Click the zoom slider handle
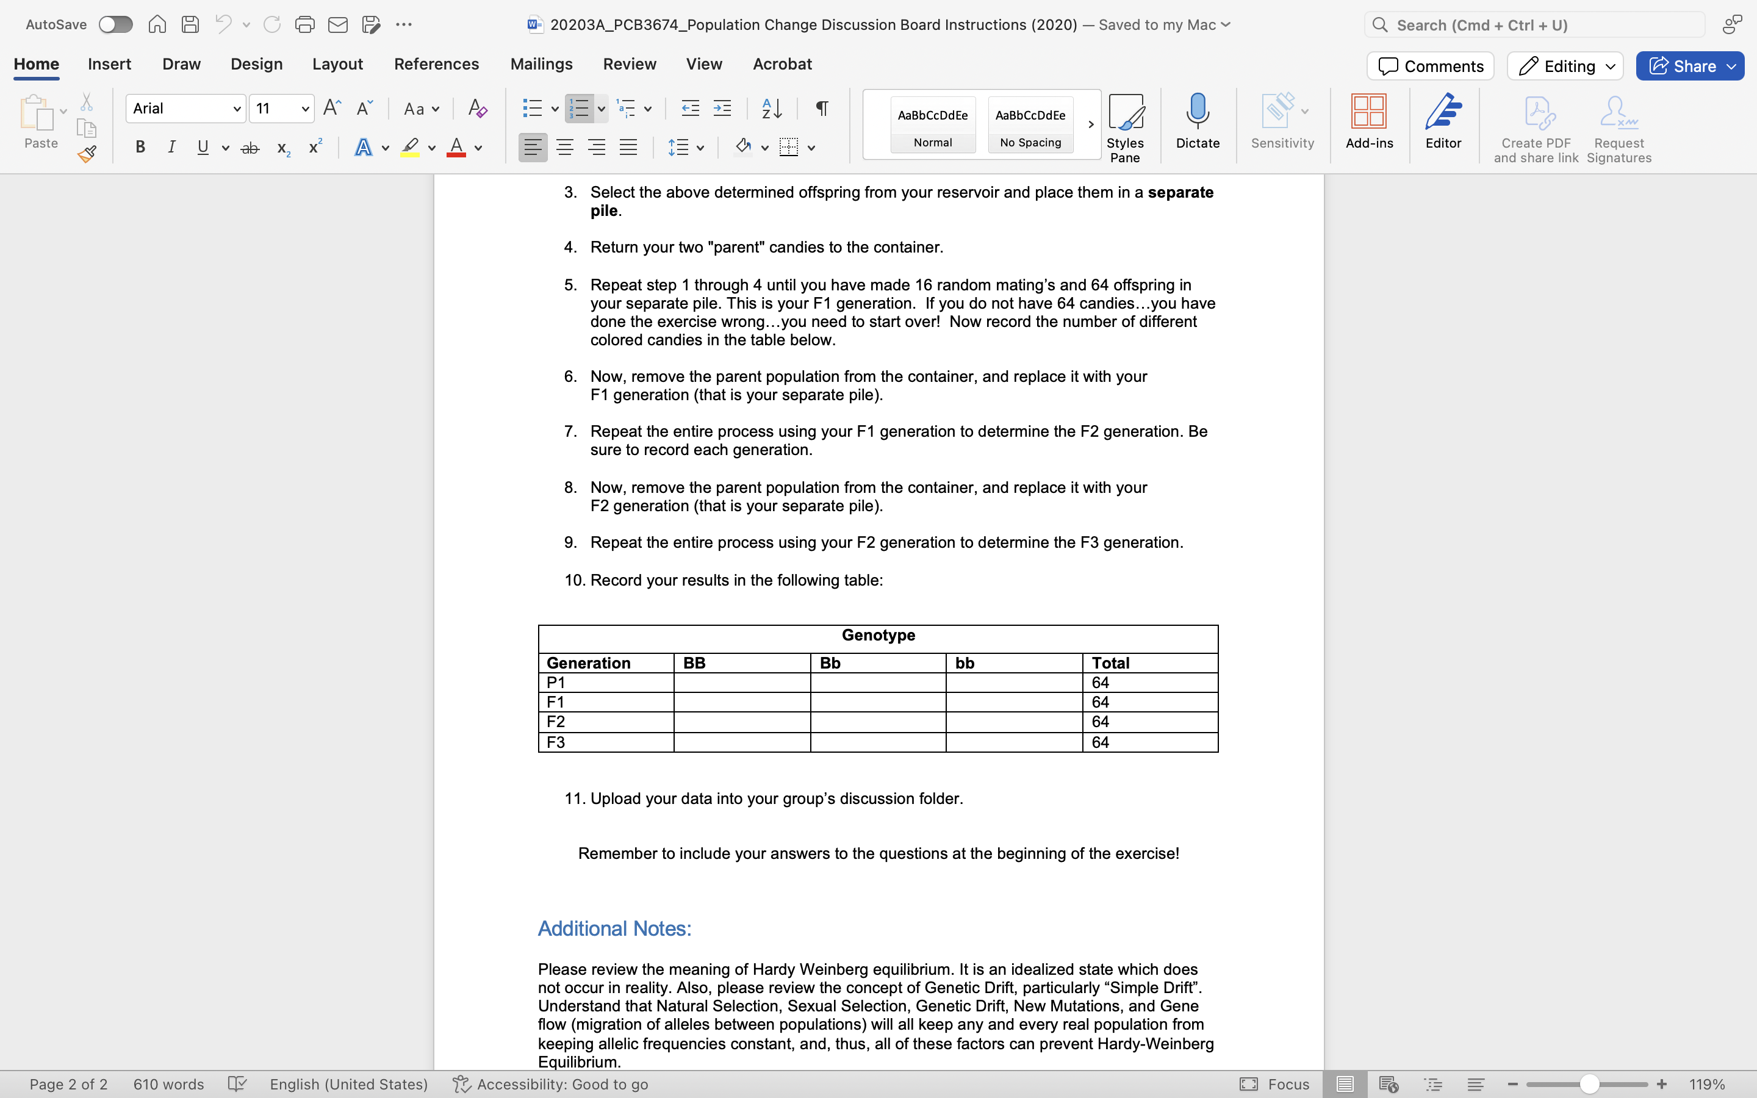The width and height of the screenshot is (1757, 1098). [1589, 1084]
